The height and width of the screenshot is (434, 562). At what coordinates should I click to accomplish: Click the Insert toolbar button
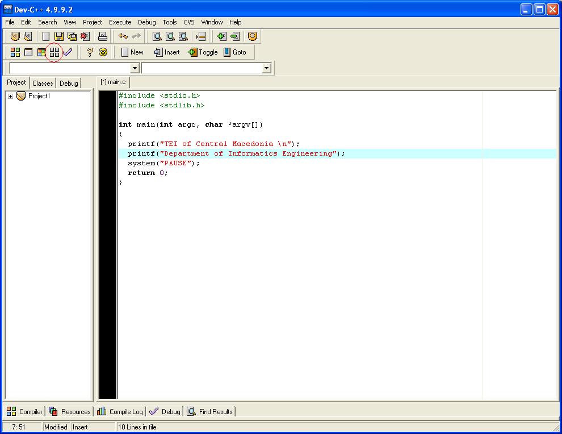tap(167, 52)
